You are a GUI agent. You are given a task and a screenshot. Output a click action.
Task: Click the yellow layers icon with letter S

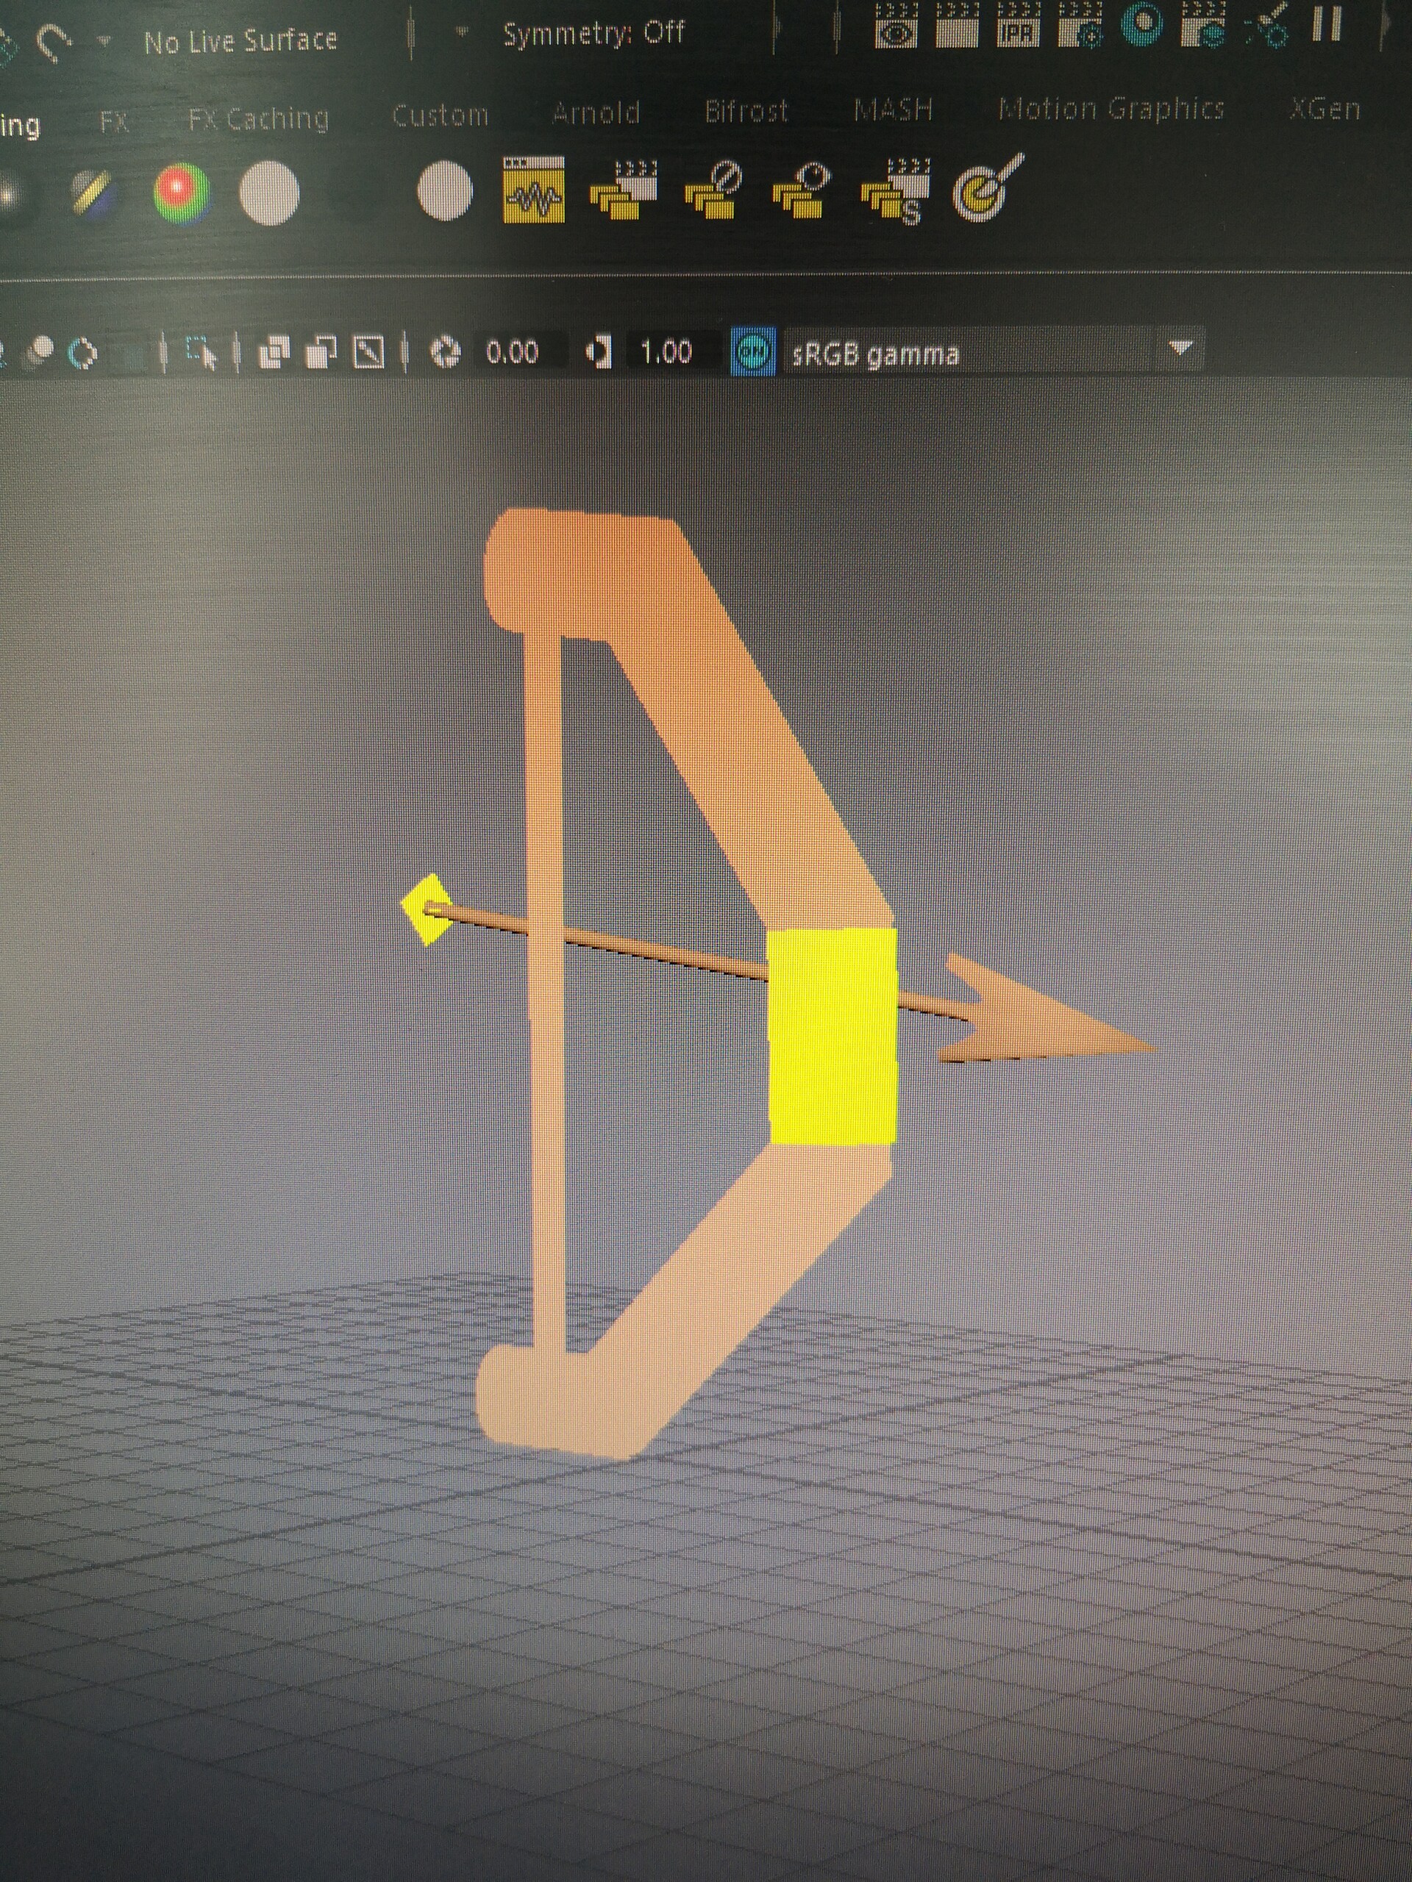tap(896, 193)
